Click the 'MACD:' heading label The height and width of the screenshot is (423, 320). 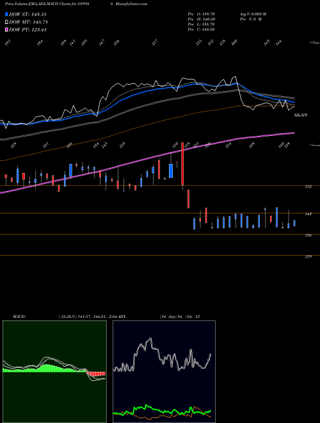(19, 316)
